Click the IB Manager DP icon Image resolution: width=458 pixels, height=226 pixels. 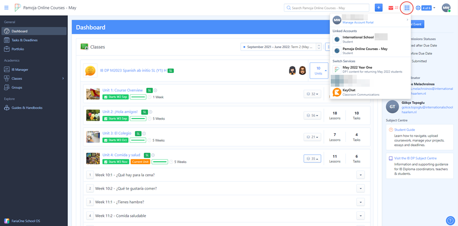click(x=7, y=69)
